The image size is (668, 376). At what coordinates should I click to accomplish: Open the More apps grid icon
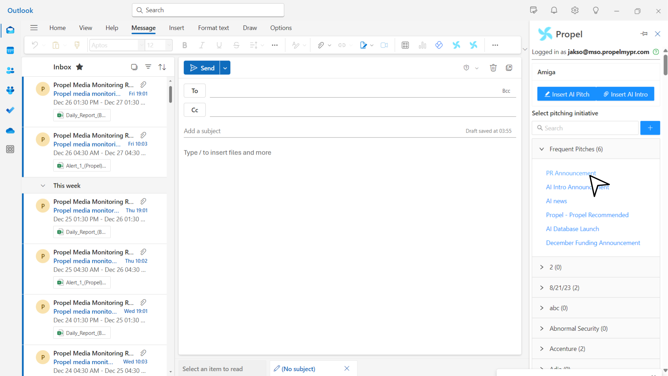pyautogui.click(x=10, y=149)
